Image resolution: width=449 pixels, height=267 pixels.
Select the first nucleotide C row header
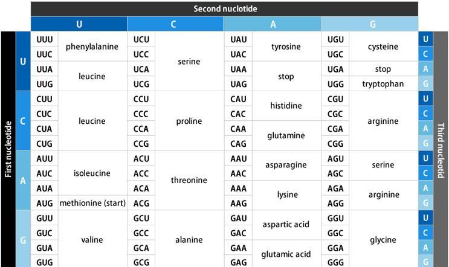click(23, 121)
